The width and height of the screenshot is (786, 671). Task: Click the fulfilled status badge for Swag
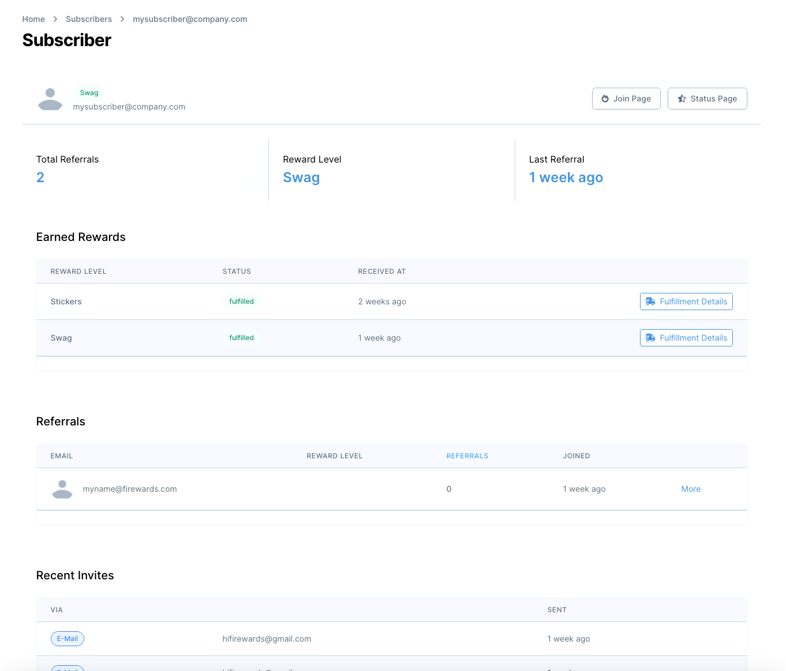(241, 338)
